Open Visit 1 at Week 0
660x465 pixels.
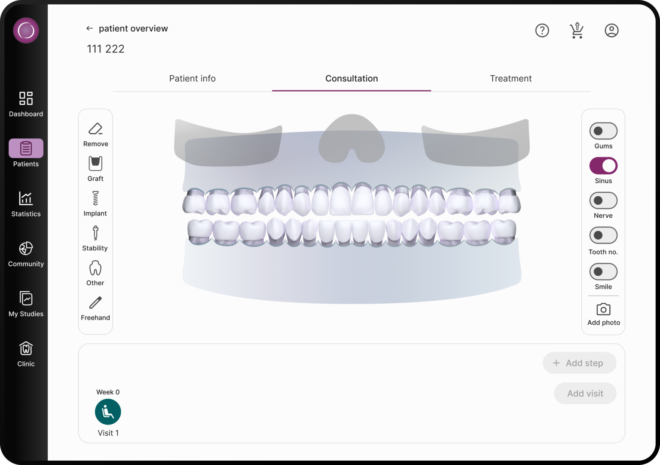[108, 412]
